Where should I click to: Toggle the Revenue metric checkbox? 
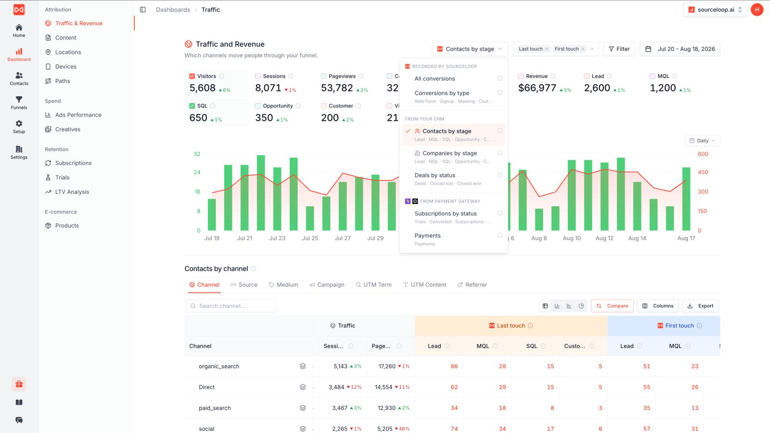coord(521,76)
